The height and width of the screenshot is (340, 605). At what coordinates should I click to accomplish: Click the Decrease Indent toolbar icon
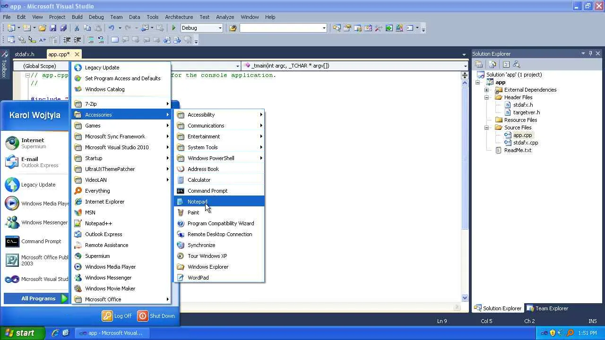click(x=67, y=40)
